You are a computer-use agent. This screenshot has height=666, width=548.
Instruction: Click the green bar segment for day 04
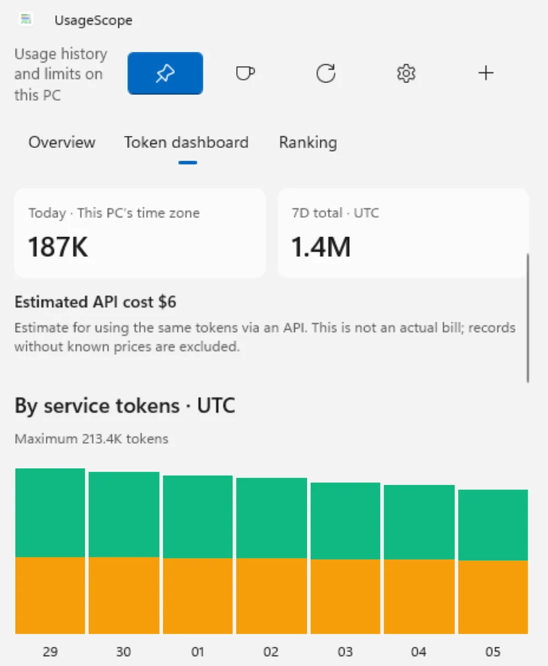coord(419,522)
